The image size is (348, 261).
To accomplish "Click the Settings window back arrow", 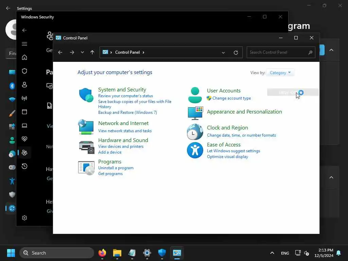I will pyautogui.click(x=8, y=8).
